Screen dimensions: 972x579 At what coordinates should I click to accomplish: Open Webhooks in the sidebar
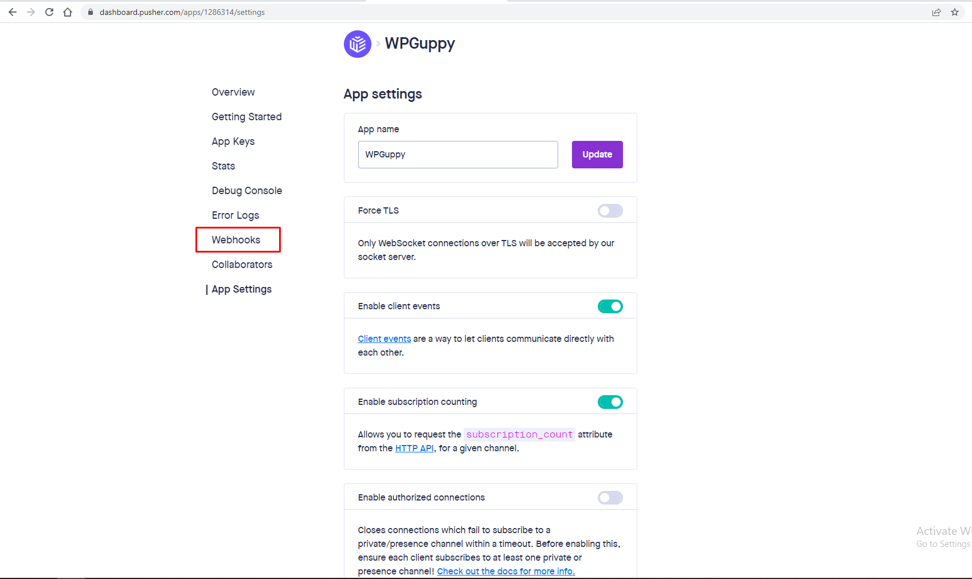236,240
